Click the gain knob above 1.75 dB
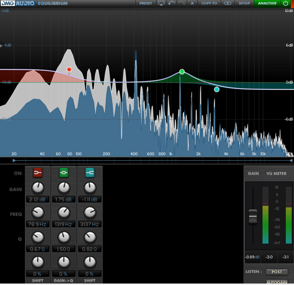This screenshot has width=294, height=285. click(x=64, y=188)
